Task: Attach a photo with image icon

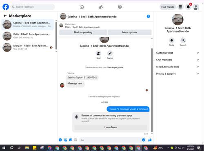Action: (65, 140)
